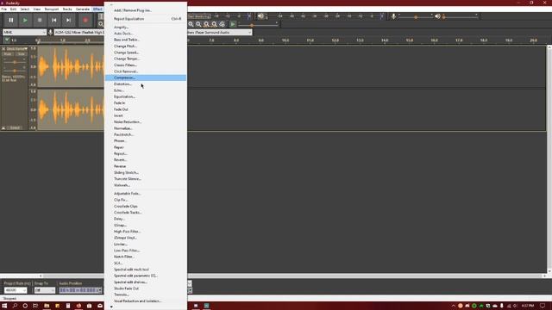This screenshot has height=310, width=552.
Task: Select Fade Out effect
Action: tap(146, 109)
